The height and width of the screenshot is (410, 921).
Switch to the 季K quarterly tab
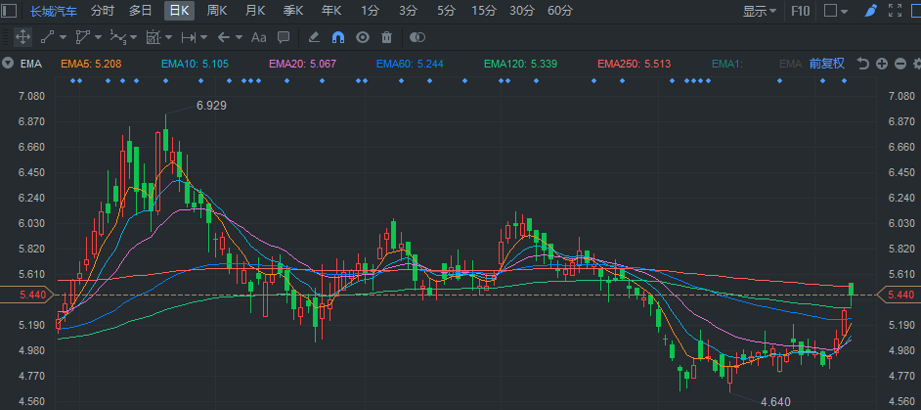pos(292,11)
